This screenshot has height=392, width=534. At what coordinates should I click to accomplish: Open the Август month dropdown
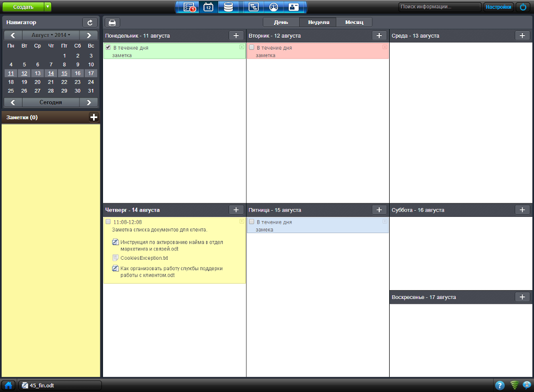(x=42, y=35)
